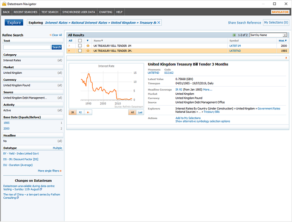This screenshot has height=222, width=292.
Task: Open TEXT SEARCH in the toolbar
Action: tap(50, 12)
